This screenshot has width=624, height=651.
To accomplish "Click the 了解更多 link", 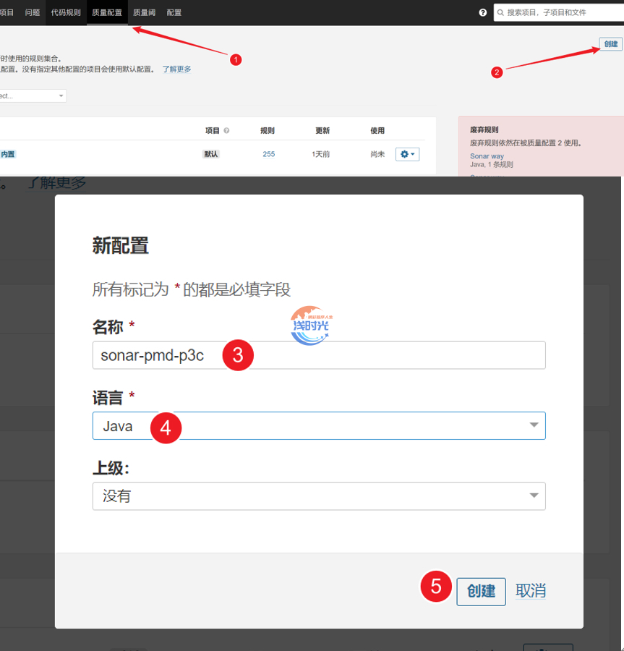I will [x=176, y=69].
